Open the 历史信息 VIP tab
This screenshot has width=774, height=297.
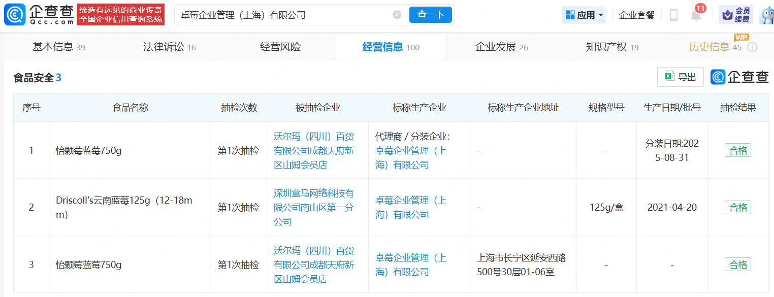click(x=715, y=47)
